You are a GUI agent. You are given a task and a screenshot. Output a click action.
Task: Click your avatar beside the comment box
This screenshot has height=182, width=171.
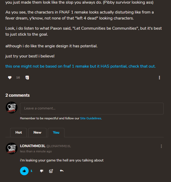(11, 107)
